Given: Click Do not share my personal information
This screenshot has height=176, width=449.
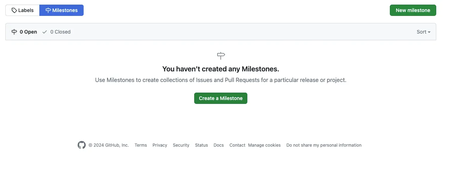Looking at the screenshot, I should point(324,145).
